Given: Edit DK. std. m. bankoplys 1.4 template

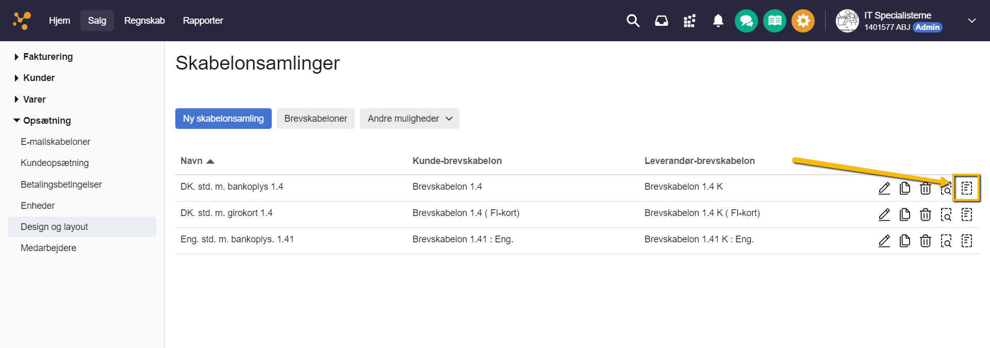Looking at the screenshot, I should click(884, 188).
